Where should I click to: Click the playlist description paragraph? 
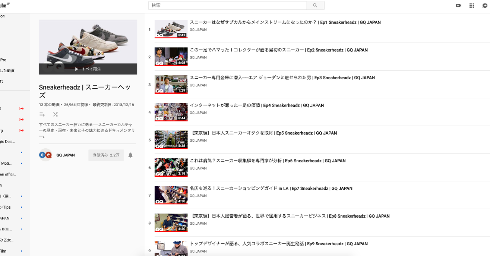pos(87,130)
